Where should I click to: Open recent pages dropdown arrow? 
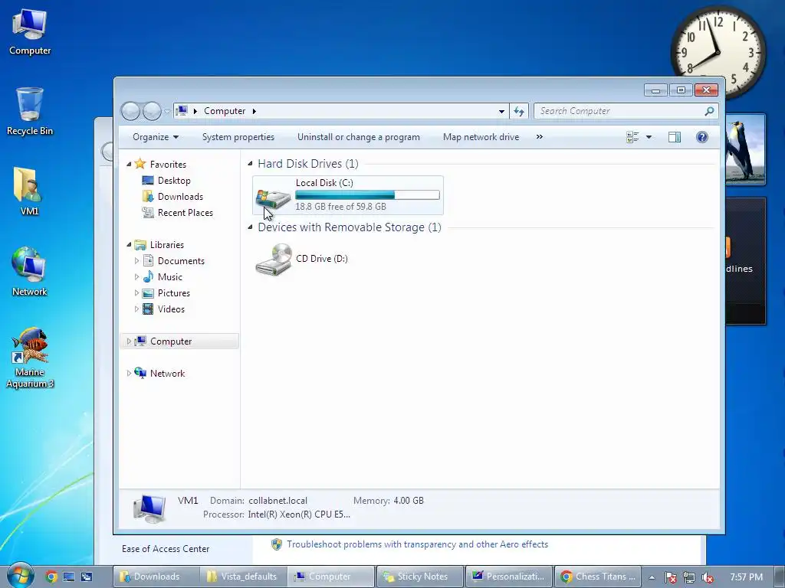click(x=166, y=111)
